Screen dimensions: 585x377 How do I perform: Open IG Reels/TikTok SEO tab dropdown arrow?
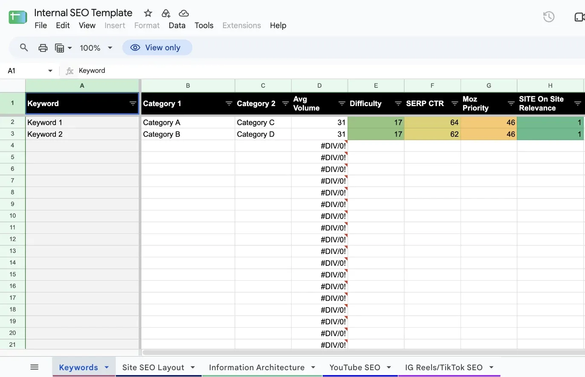491,367
